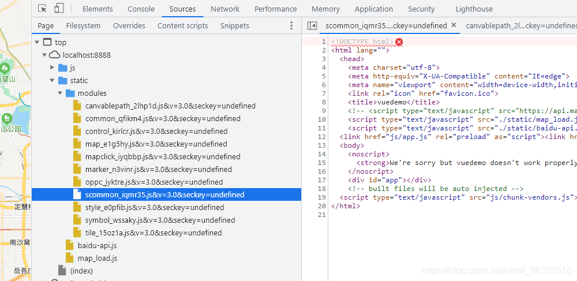Select the Page navigator tab

(46, 26)
